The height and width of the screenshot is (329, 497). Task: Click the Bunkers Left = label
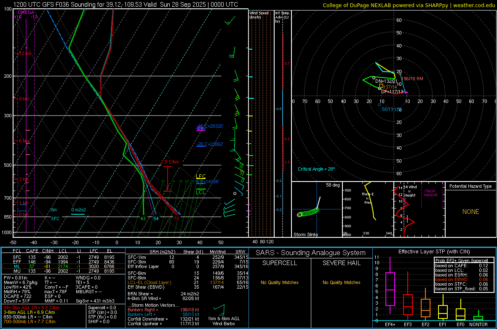[x=141, y=314]
